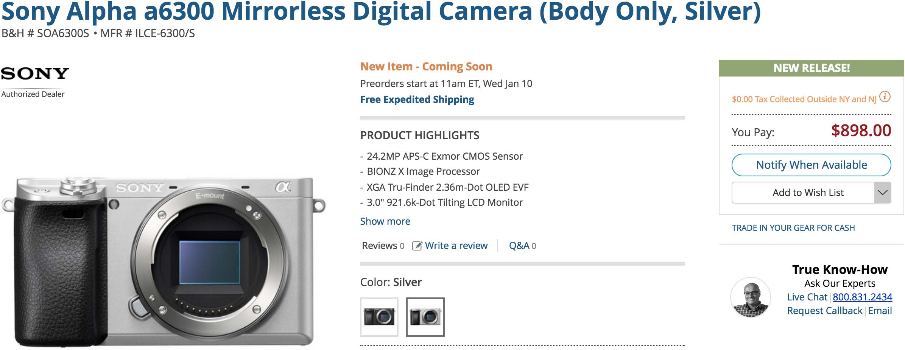Click the Sony brand logo
Viewport: 905px width, 350px height.
[x=35, y=73]
